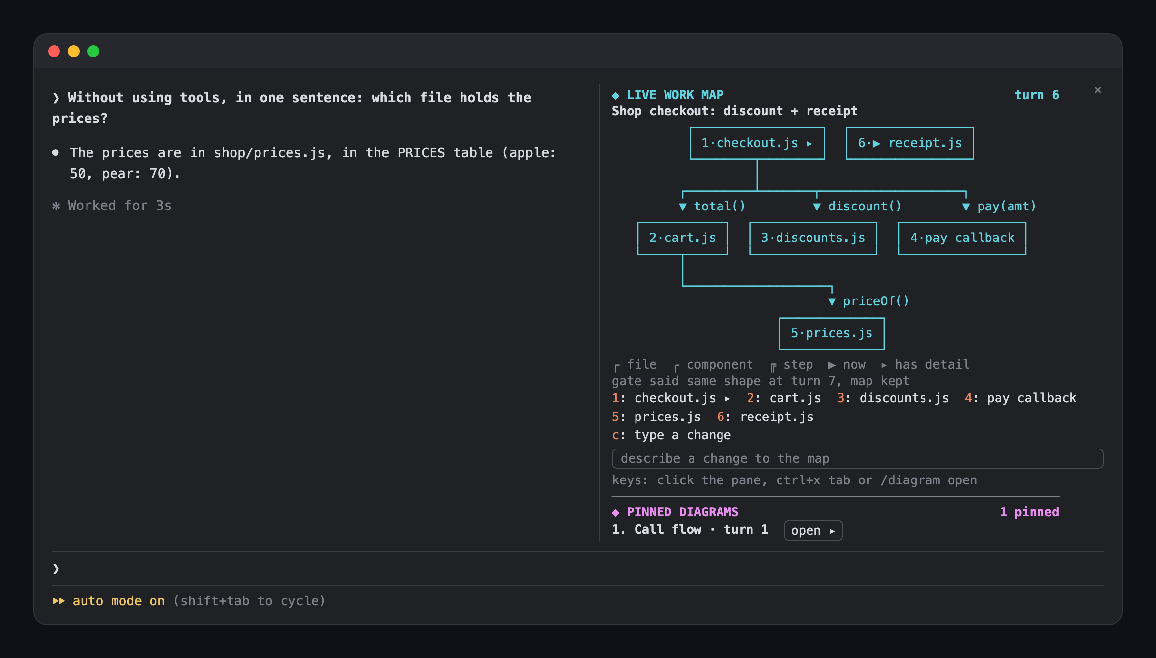This screenshot has width=1156, height=658.
Task: Click the 1 pinned counter
Action: click(x=1029, y=512)
